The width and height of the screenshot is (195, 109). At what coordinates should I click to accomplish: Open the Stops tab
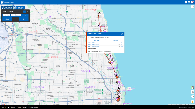(19, 7)
